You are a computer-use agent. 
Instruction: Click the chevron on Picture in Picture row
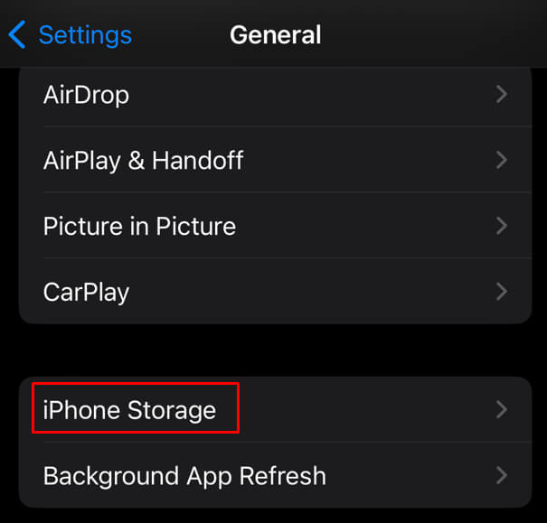coord(501,226)
